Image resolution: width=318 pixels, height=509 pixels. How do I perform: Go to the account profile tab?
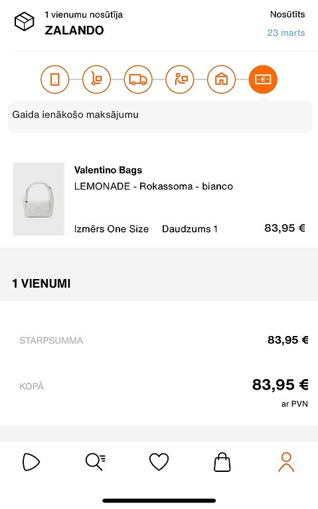[x=286, y=462]
